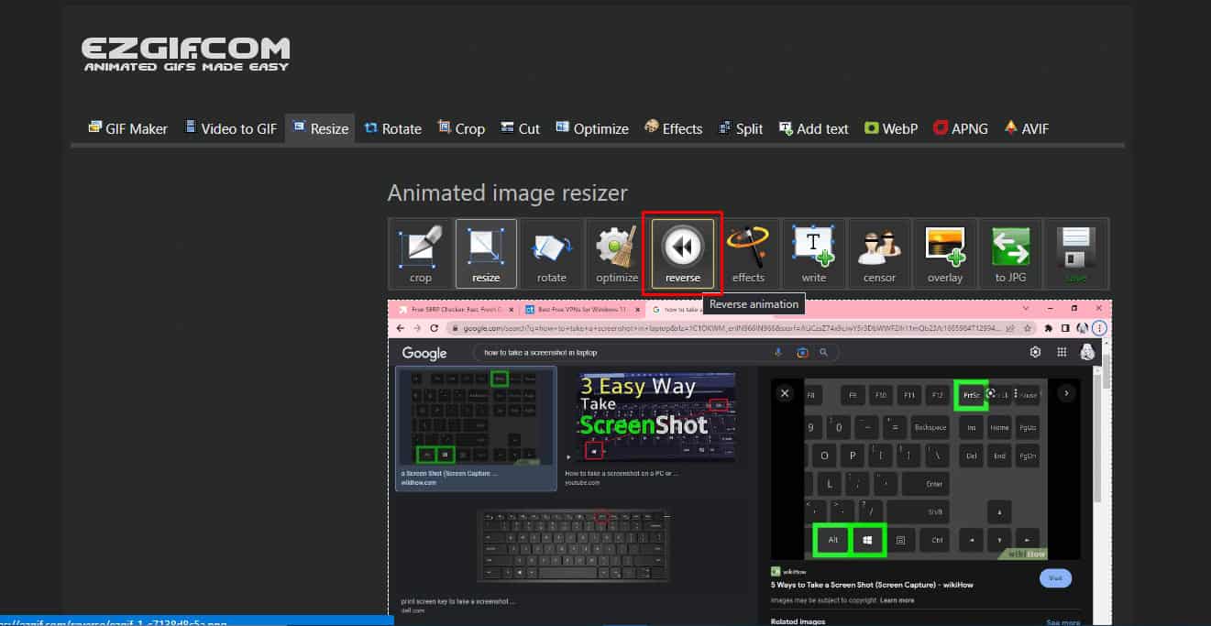
Task: Open the effects tool with wand icon
Action: pos(748,254)
